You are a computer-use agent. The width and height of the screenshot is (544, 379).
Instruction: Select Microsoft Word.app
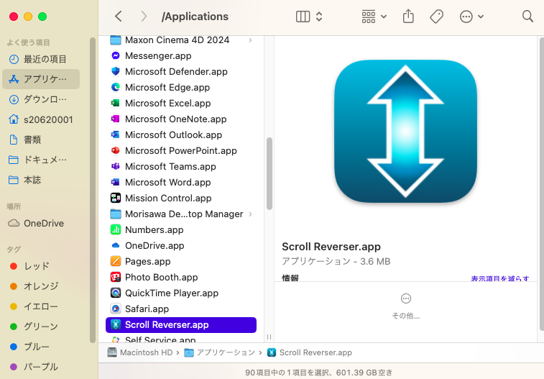coord(181,182)
